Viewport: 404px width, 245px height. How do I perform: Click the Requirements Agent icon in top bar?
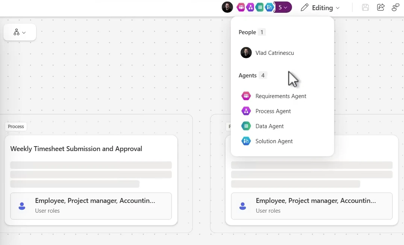(241, 8)
